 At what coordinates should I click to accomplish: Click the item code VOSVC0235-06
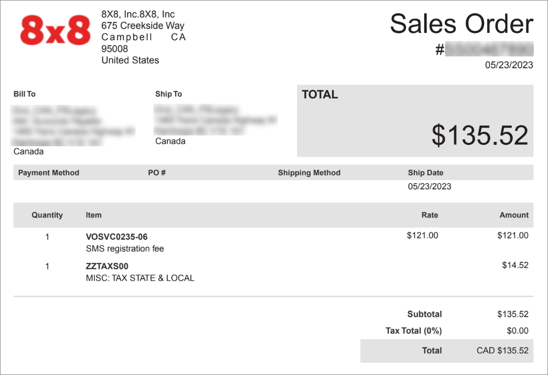[117, 237]
